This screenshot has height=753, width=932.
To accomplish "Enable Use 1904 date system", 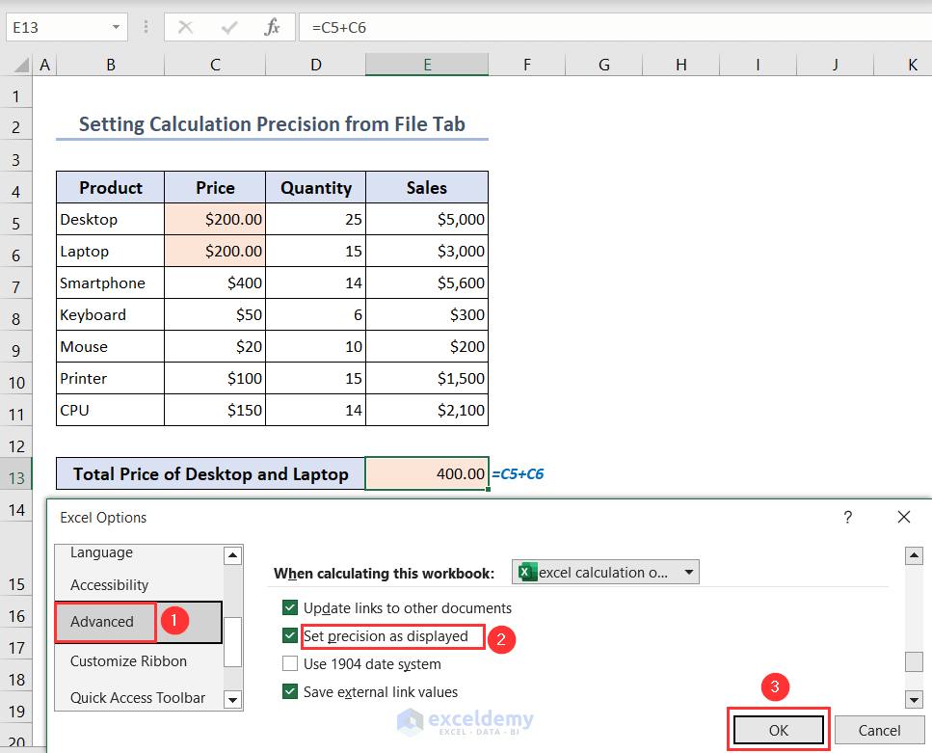I will (290, 664).
